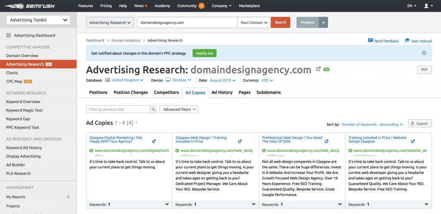Change the United Kingdom database dropdown
This screenshot has height=214, width=441.
pyautogui.click(x=127, y=80)
